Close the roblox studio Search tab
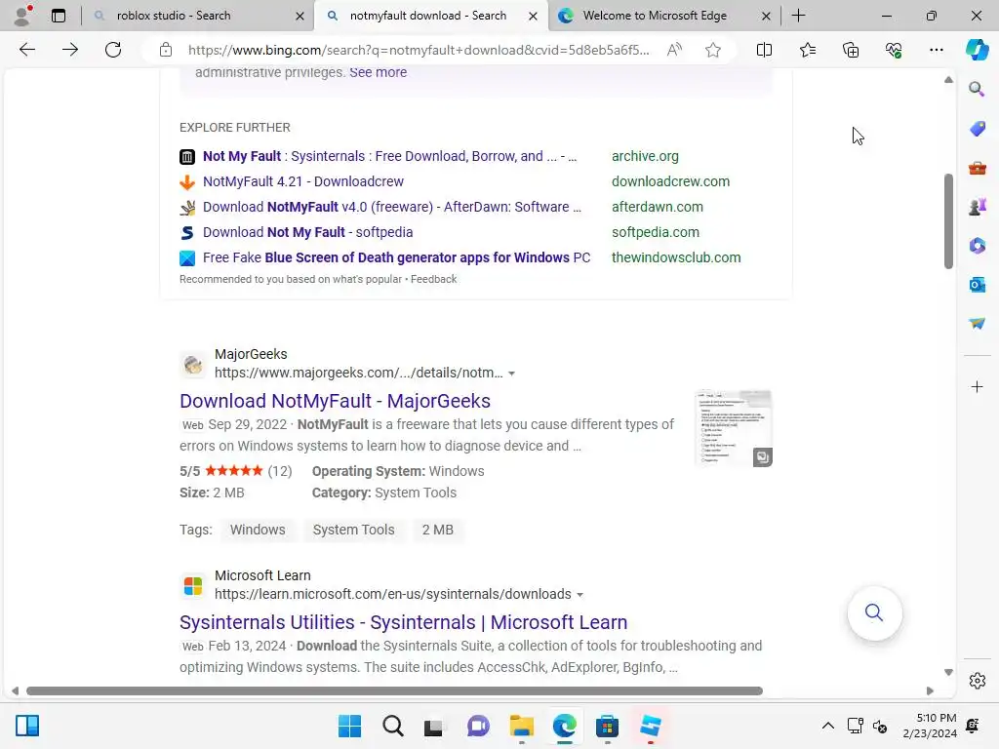 click(300, 16)
